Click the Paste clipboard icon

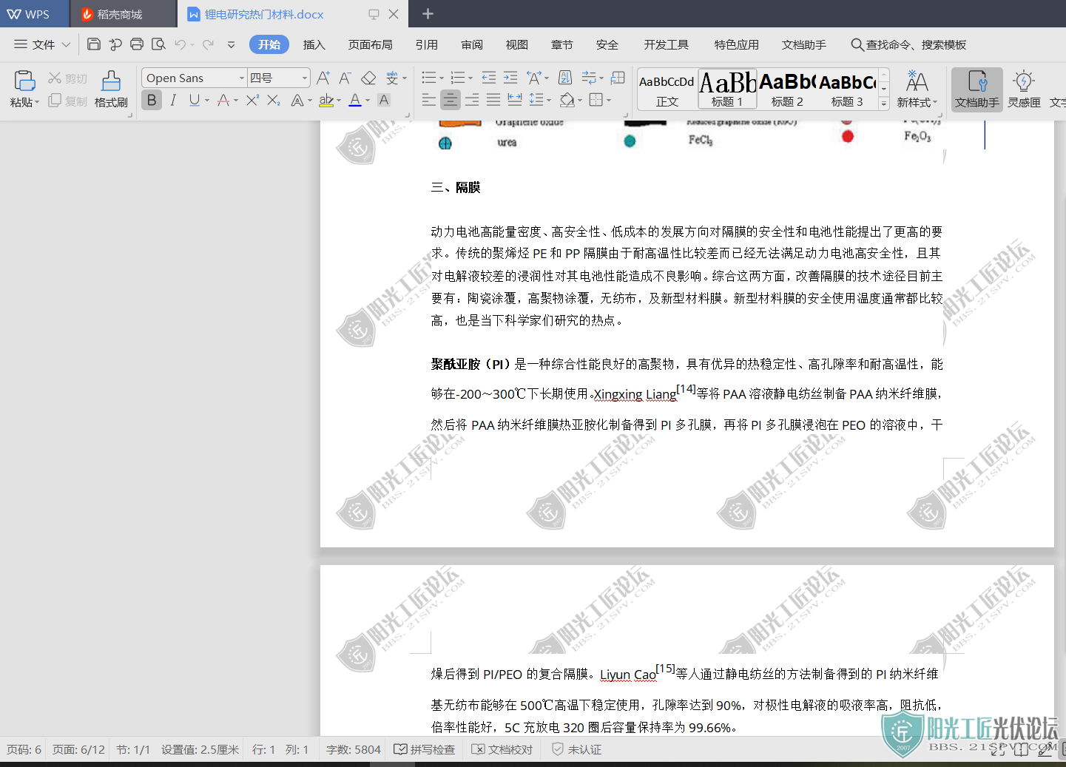pos(24,81)
